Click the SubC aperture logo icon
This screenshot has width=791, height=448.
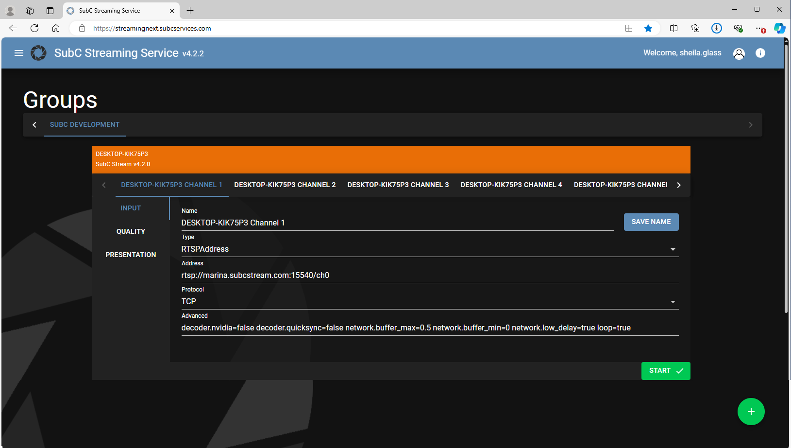(39, 53)
